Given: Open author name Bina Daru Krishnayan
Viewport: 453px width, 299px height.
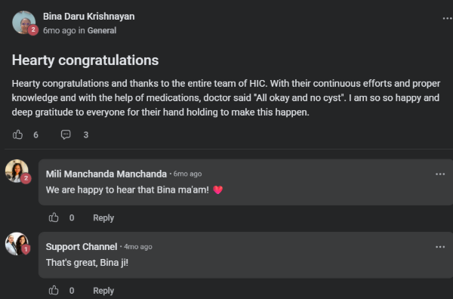Looking at the screenshot, I should tap(88, 17).
